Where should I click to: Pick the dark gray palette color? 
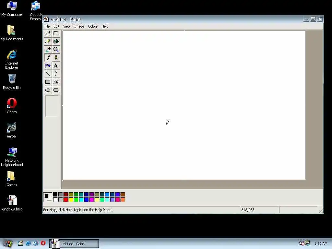[61, 195]
